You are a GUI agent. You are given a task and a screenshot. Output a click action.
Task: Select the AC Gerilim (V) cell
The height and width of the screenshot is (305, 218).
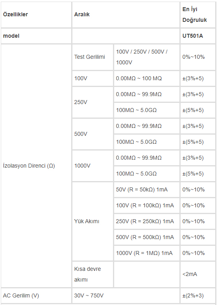click(36, 295)
